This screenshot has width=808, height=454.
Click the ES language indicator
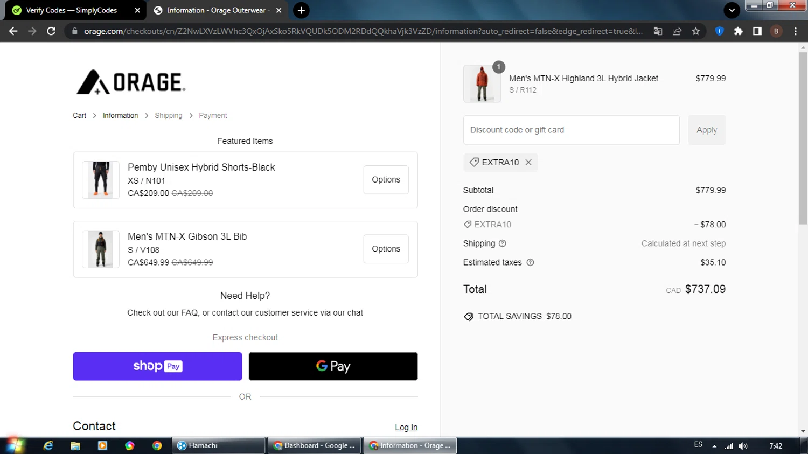pos(698,445)
